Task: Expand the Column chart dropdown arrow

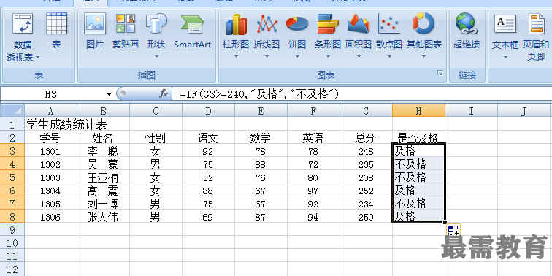Action: 236,57
